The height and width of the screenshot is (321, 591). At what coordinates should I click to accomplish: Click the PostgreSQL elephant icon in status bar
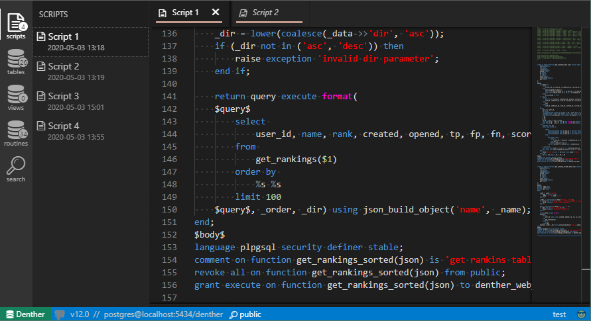coord(60,314)
